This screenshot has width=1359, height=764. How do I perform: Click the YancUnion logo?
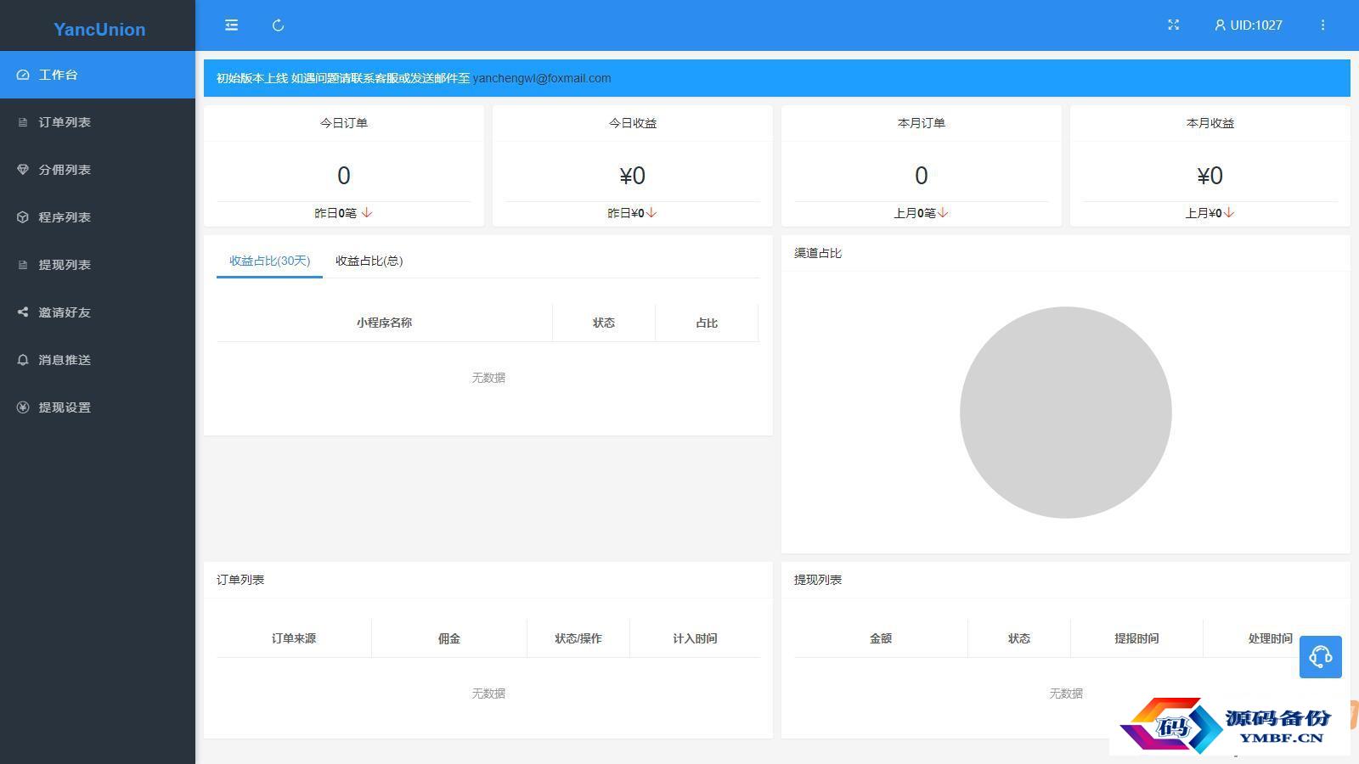coord(99,29)
